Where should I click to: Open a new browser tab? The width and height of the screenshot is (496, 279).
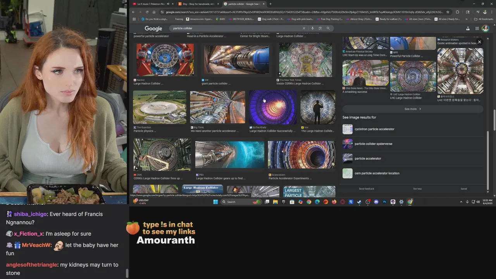coord(270,4)
